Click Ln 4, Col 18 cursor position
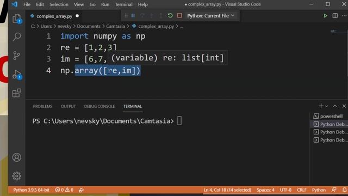This screenshot has height=196, width=348. [227, 190]
